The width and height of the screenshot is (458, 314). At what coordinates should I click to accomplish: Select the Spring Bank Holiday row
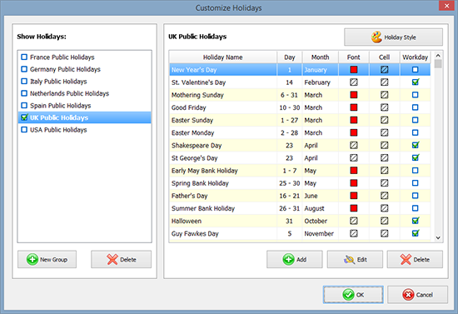pyautogui.click(x=300, y=183)
